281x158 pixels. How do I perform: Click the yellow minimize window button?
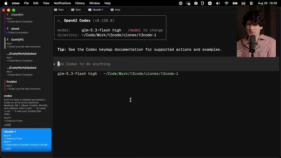(8, 10)
